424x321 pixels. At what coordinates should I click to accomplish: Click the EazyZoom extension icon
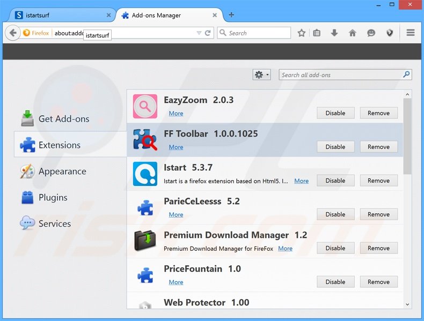point(145,106)
